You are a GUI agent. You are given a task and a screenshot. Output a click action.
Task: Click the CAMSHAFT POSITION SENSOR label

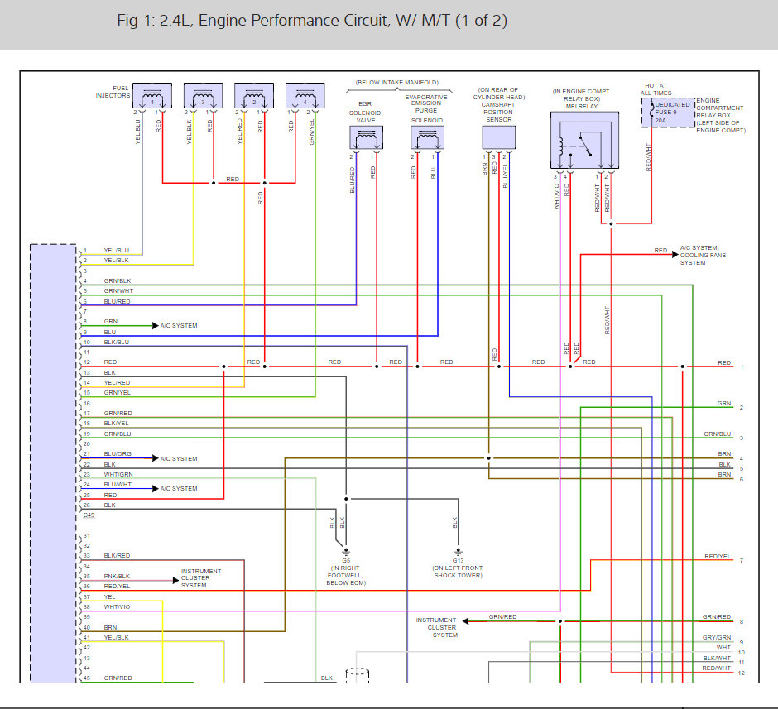point(498,112)
